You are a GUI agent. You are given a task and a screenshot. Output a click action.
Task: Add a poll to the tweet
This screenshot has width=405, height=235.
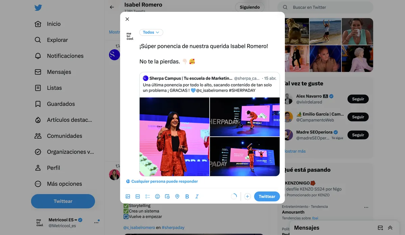(147, 197)
